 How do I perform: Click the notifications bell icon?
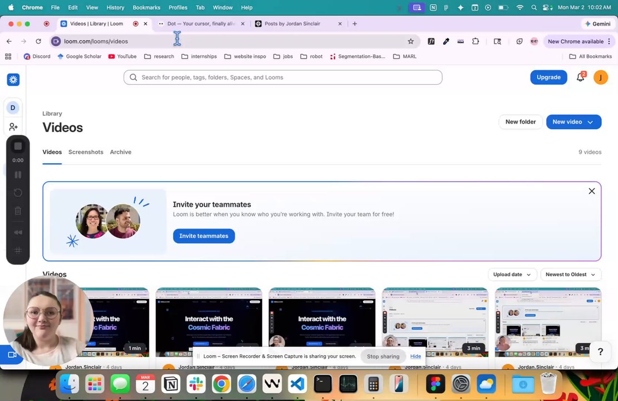[580, 77]
